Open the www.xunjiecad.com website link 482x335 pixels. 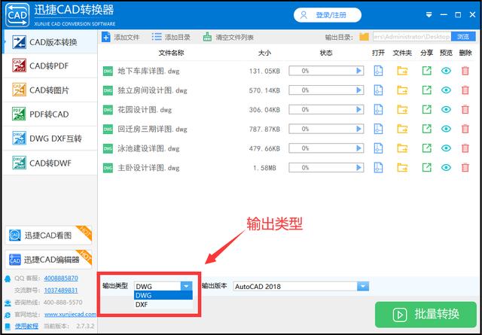pos(70,315)
